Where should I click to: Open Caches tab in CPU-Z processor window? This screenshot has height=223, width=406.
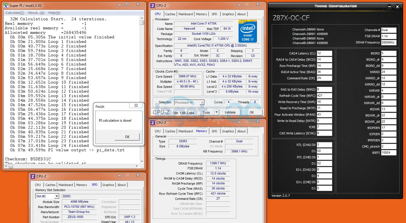[x=170, y=14]
